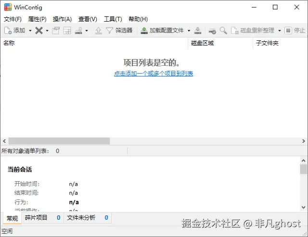Switch to the 碎片项目 tab

[43, 218]
